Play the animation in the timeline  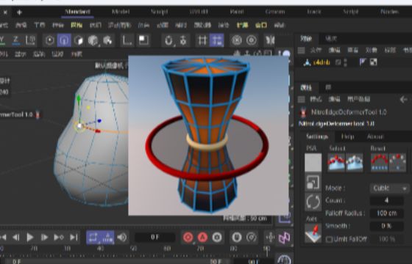pyautogui.click(x=30, y=238)
